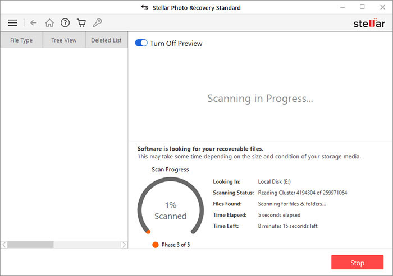Open the shopping cart to buy
393x276 pixels.
tap(81, 23)
